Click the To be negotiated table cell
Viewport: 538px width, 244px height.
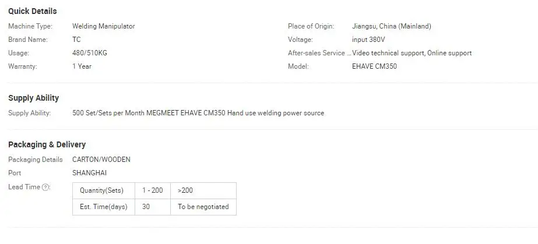coord(203,207)
